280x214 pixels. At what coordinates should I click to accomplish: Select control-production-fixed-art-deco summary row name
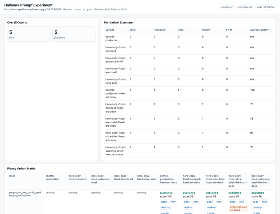116,94
